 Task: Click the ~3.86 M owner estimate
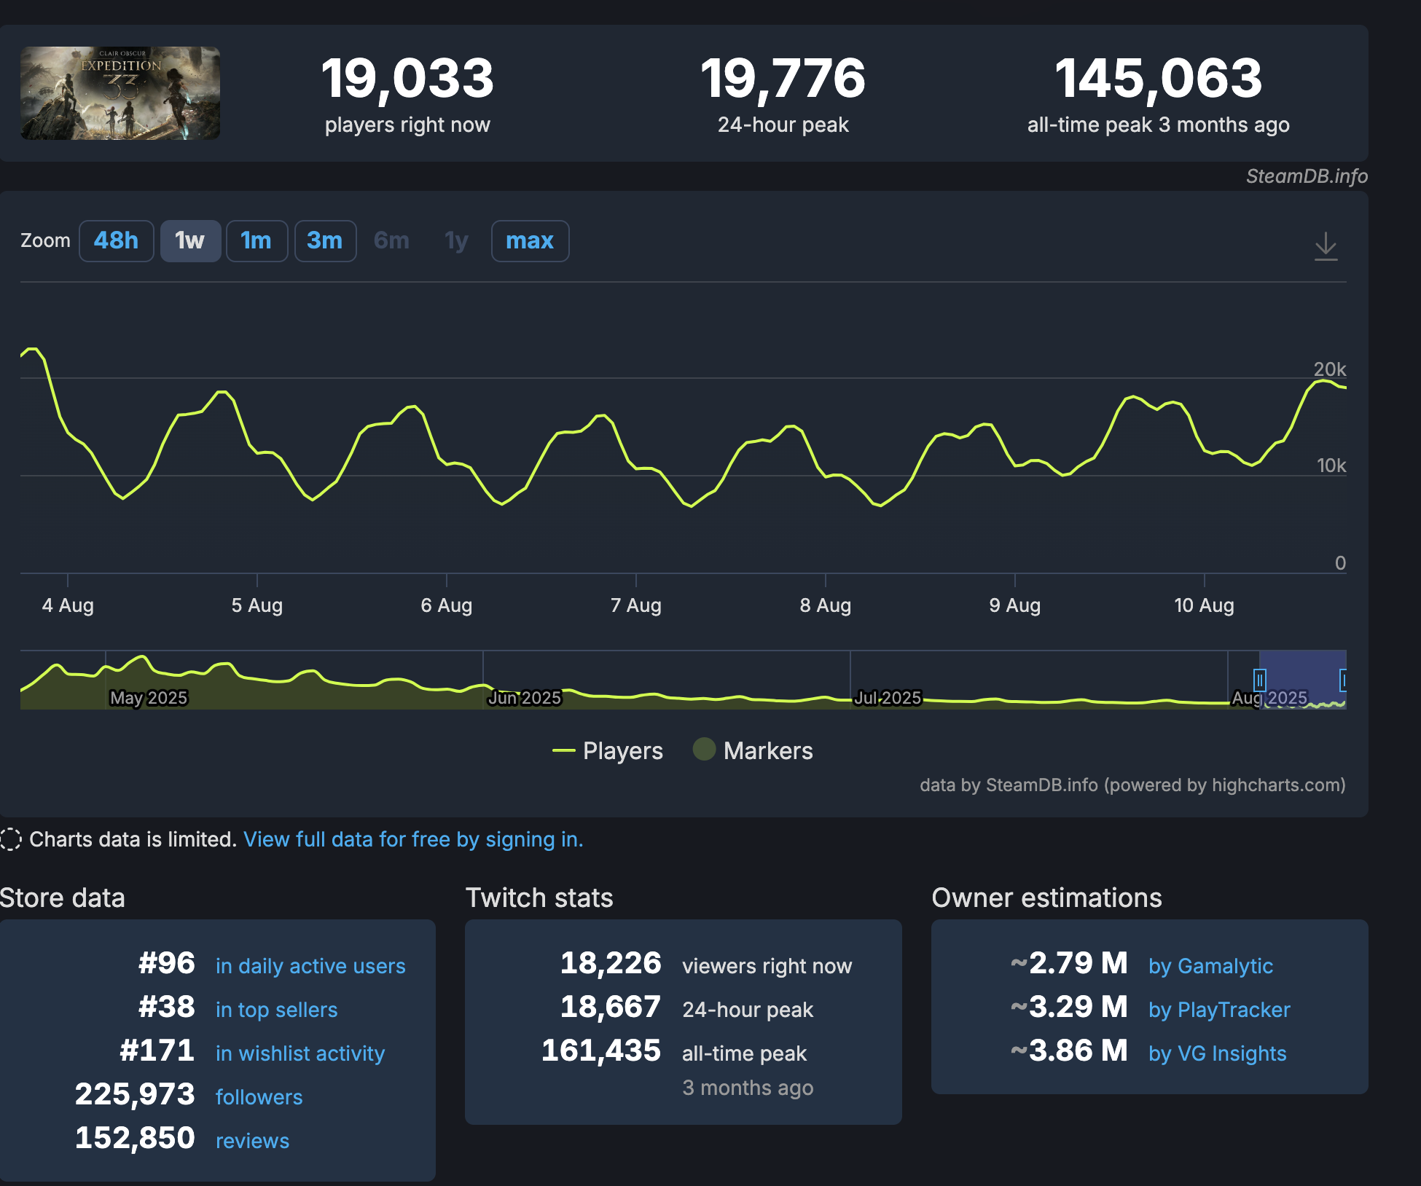[x=1069, y=1050]
